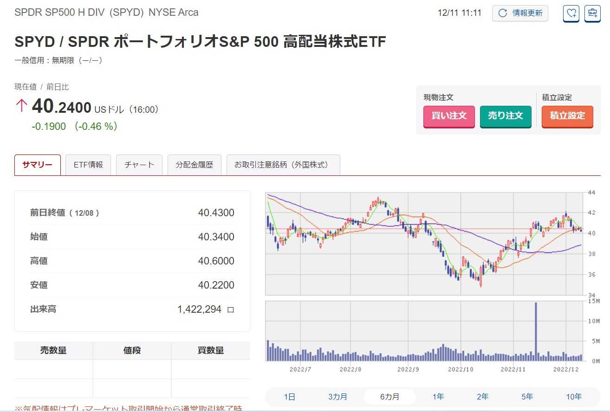Set chart period to 3カ月
This screenshot has width=610, height=412.
coord(337,397)
